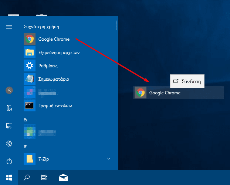This screenshot has height=185, width=230.
Task: Open the 7-Zip folder icon
Action: coord(30,159)
